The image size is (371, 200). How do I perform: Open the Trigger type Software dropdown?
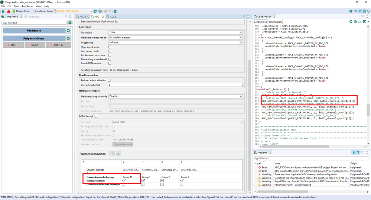(175, 43)
